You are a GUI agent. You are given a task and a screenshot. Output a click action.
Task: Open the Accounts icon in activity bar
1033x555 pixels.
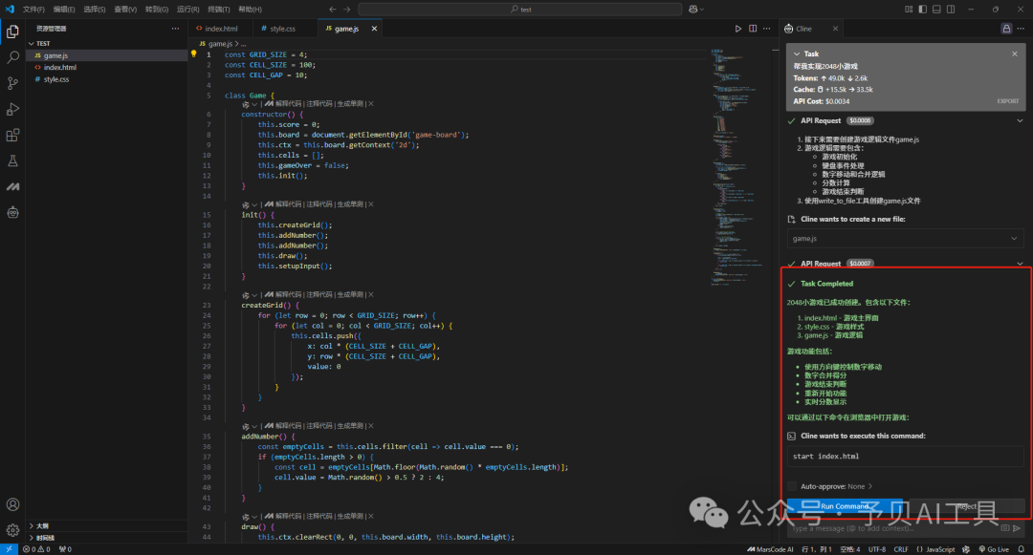coord(12,504)
